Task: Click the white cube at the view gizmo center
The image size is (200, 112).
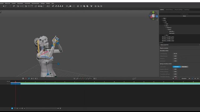Action: click(x=153, y=16)
